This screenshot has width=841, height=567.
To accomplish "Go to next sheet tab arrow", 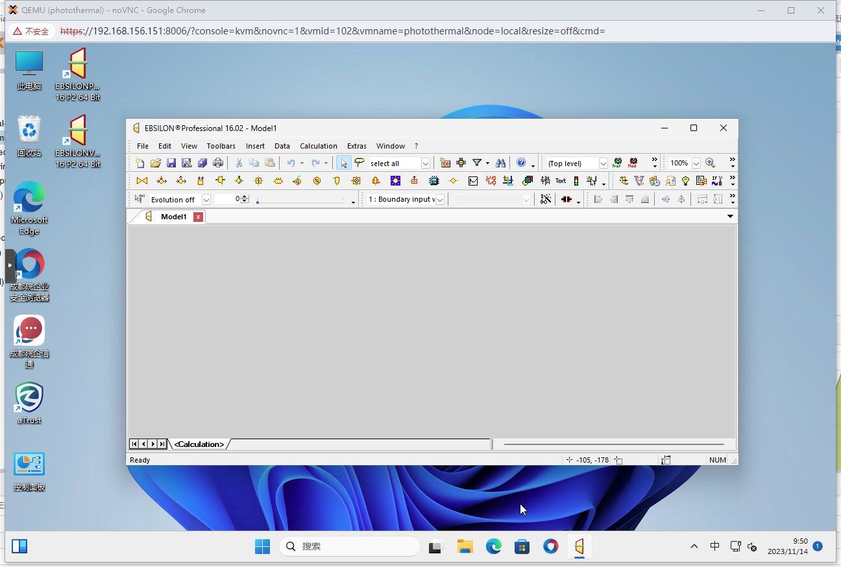I will pos(153,444).
